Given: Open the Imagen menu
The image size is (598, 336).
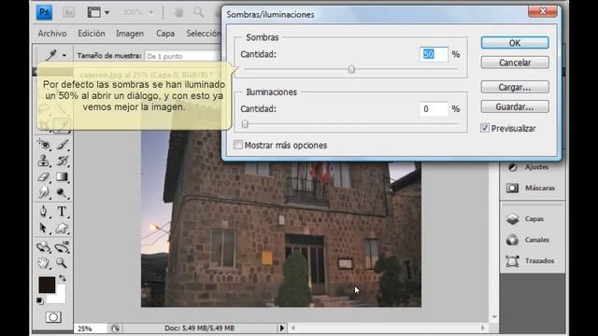Looking at the screenshot, I should click(x=130, y=34).
